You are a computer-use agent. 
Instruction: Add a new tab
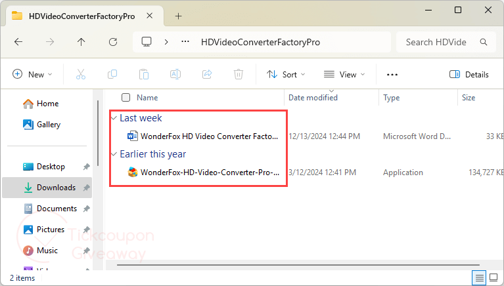coord(178,16)
